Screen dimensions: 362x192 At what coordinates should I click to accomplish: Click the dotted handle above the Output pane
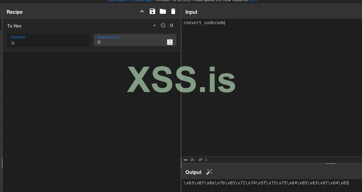click(x=330, y=164)
